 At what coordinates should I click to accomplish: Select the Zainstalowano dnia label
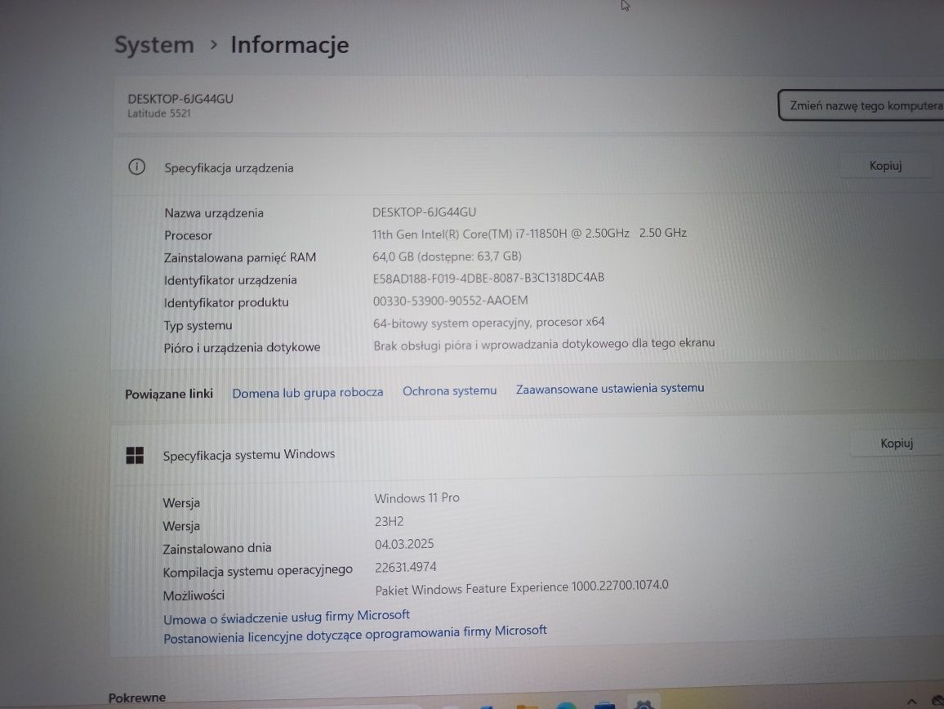pos(216,548)
